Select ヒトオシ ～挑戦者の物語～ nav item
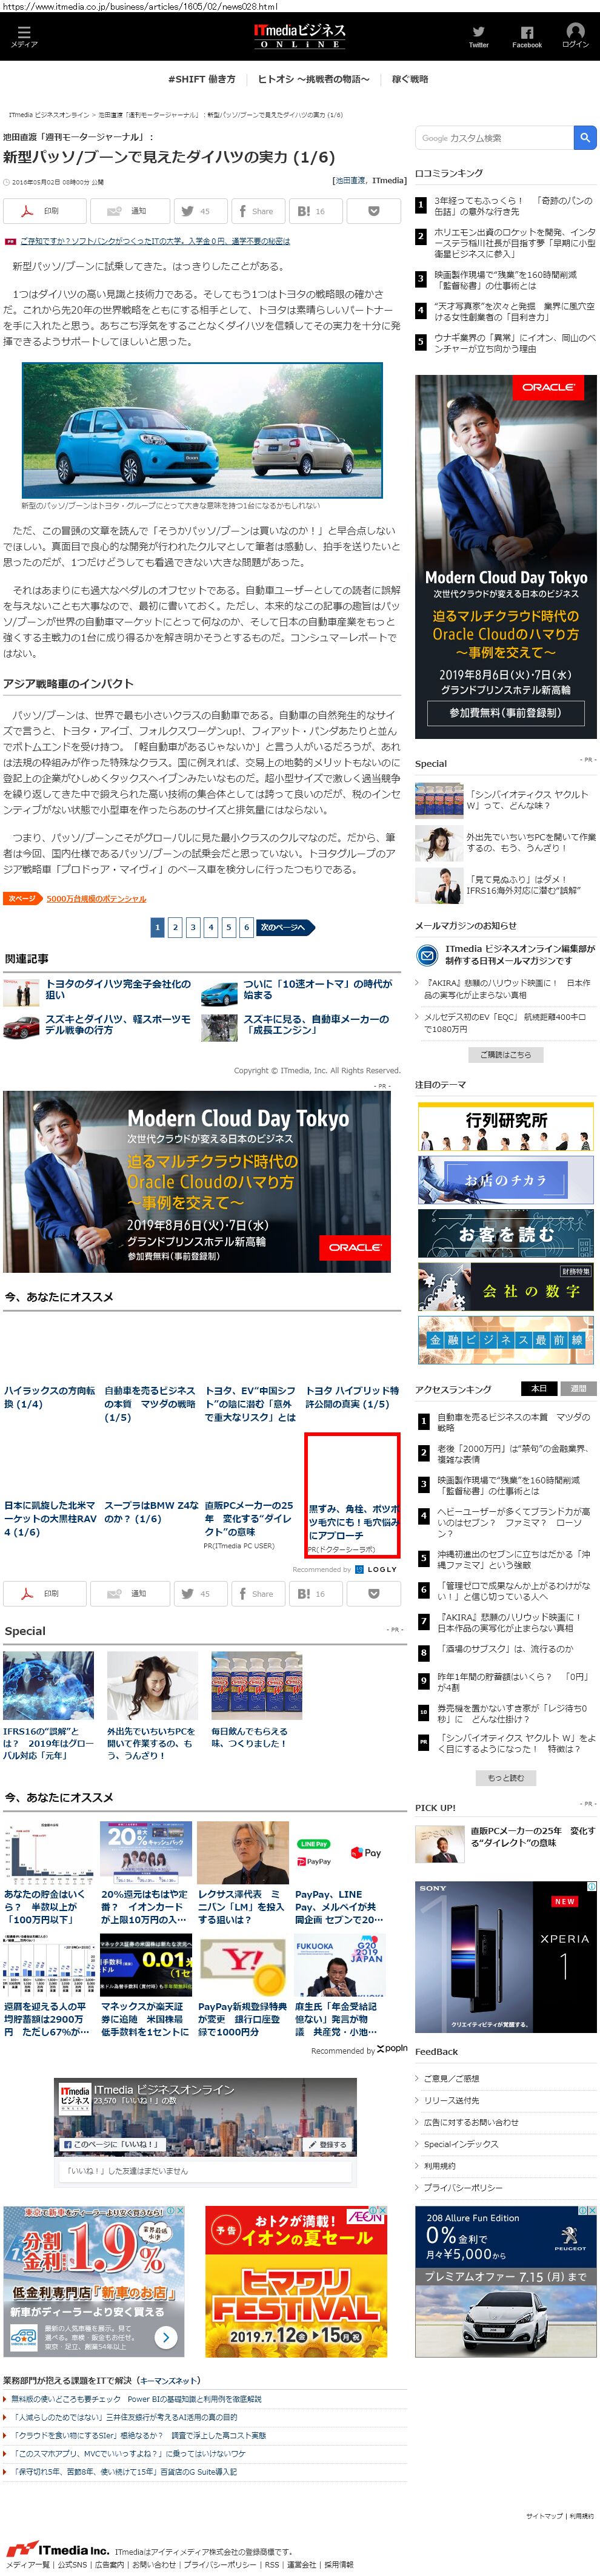This screenshot has height=2576, width=600. point(313,79)
